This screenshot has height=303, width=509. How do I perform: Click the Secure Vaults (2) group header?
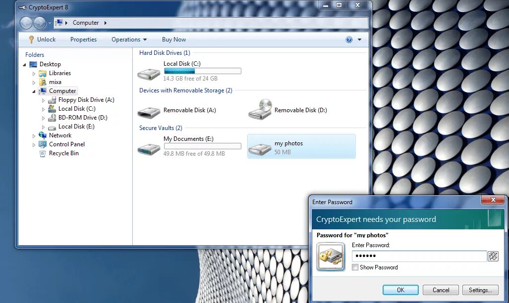click(x=161, y=128)
